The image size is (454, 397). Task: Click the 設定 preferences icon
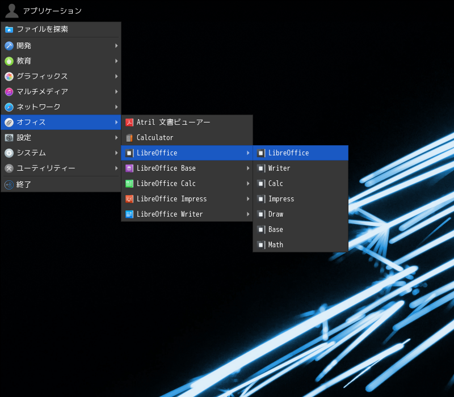(x=9, y=138)
